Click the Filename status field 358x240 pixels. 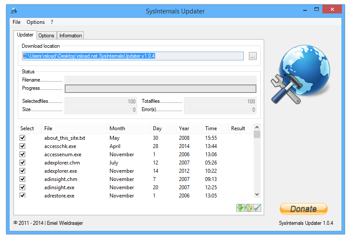160,80
